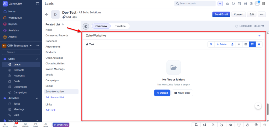This screenshot has height=127, width=269.
Task: Open the marketplace store icon
Action: click(x=245, y=4)
